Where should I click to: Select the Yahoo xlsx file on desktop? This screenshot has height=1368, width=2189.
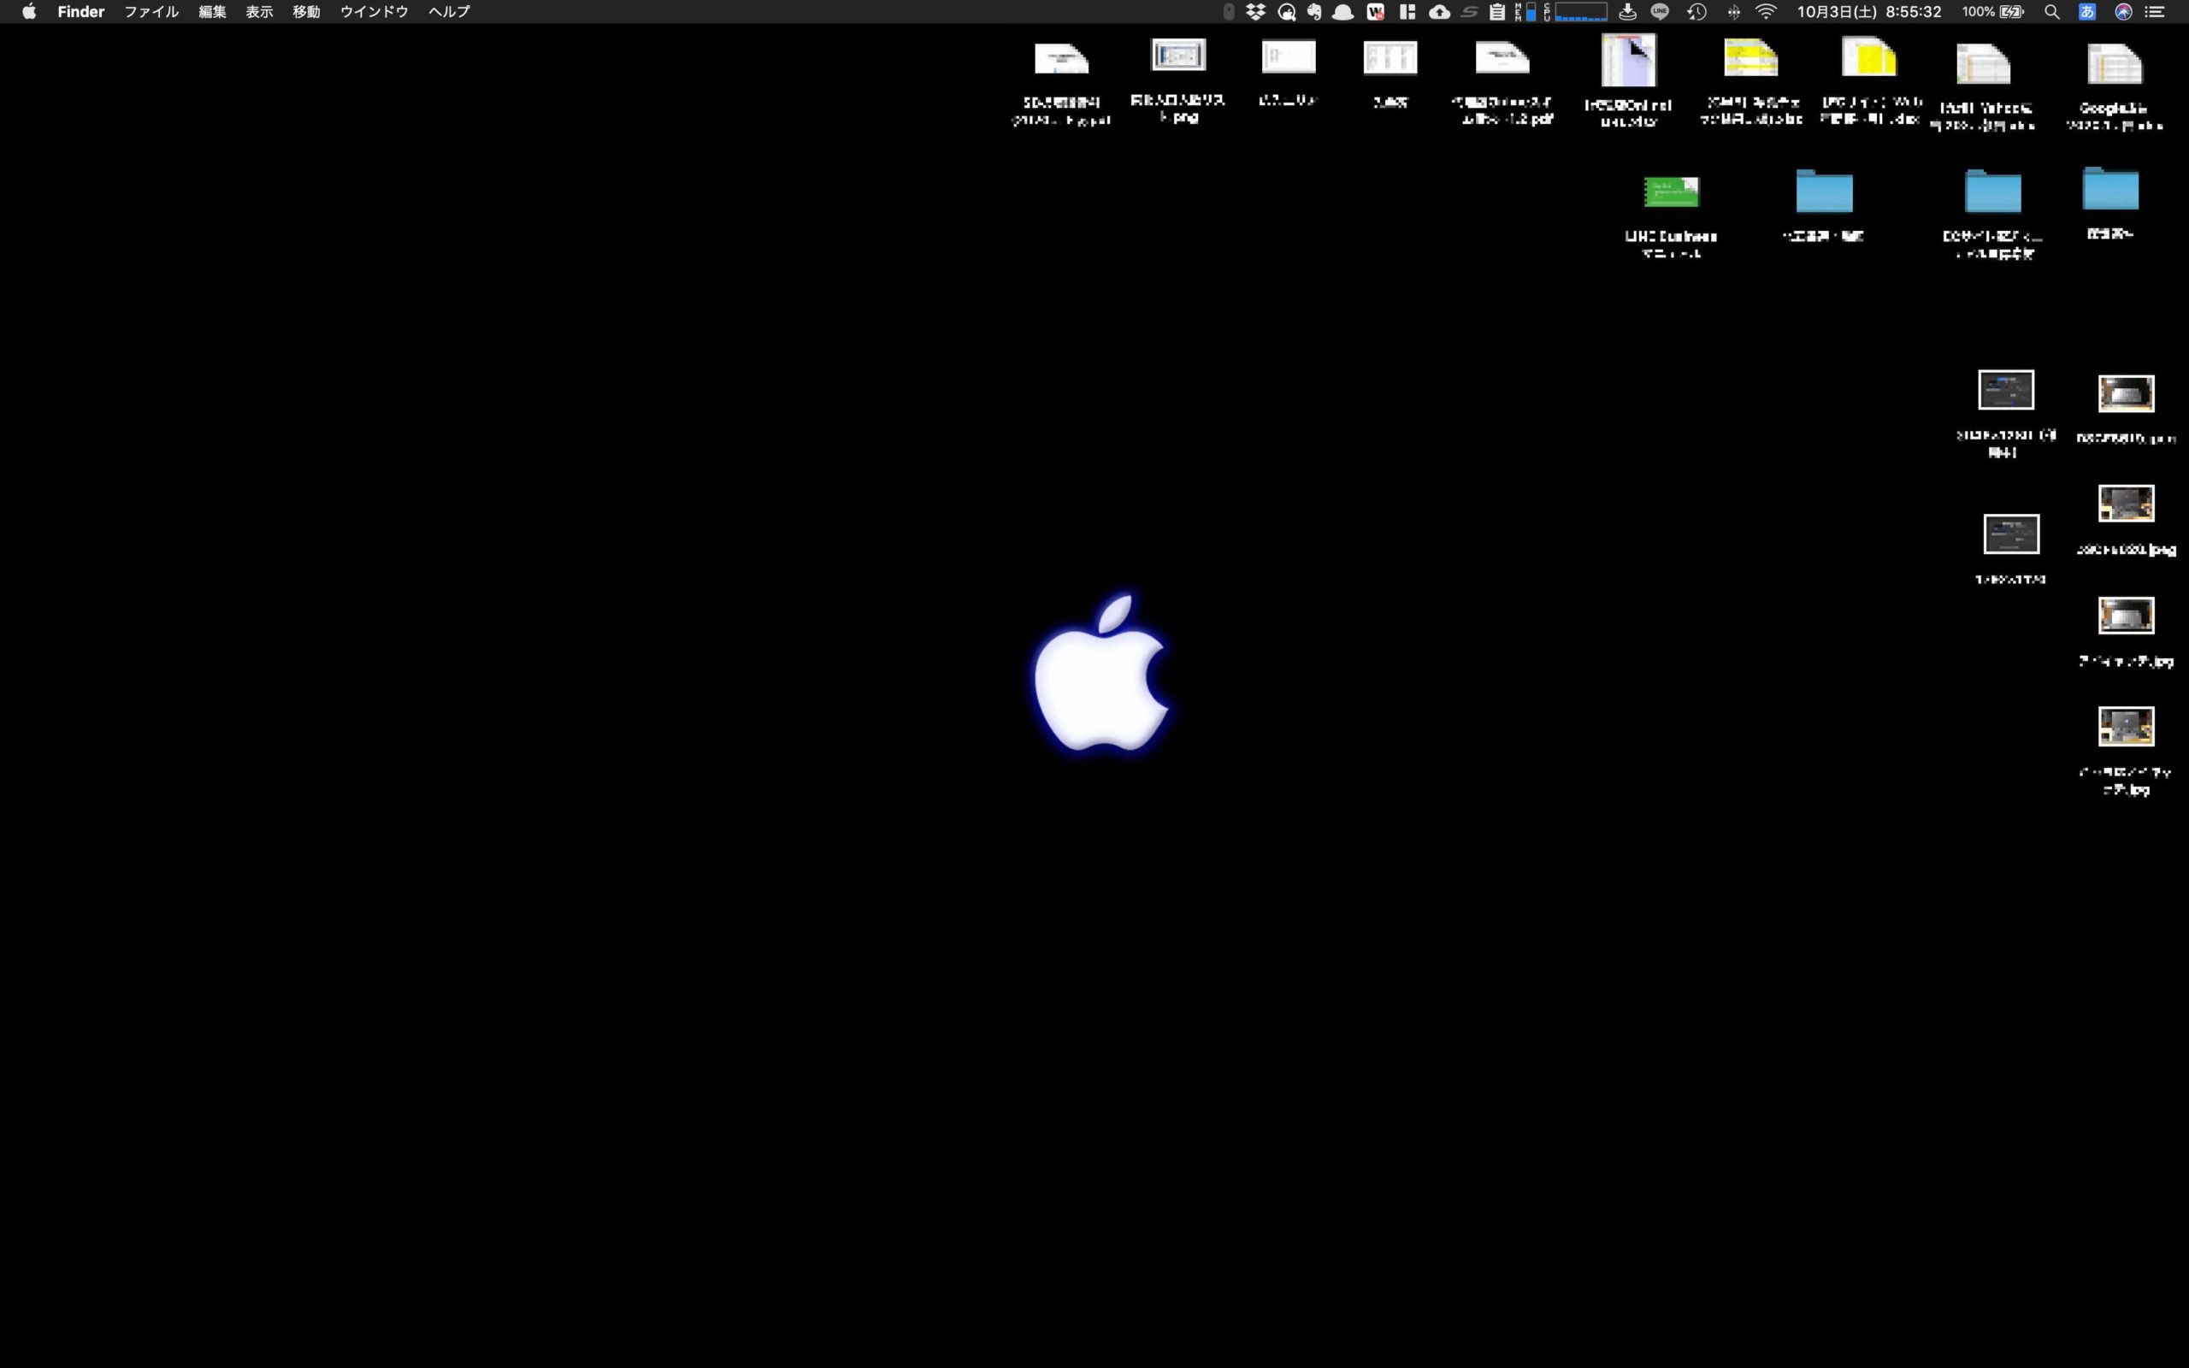tap(1983, 63)
